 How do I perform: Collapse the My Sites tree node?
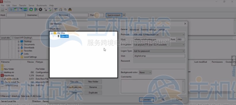point(52,33)
